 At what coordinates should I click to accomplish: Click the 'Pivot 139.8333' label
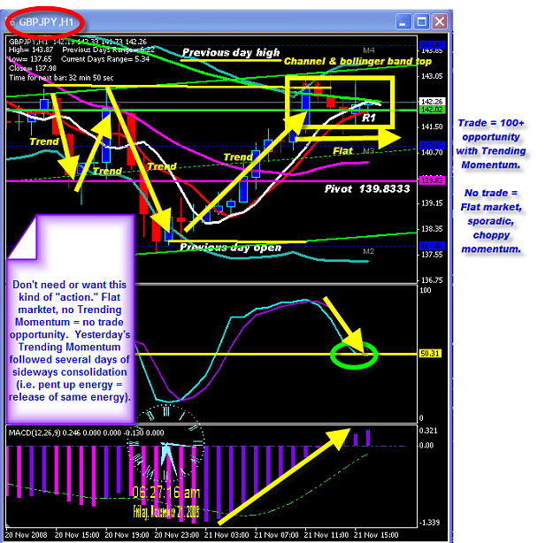pyautogui.click(x=367, y=189)
